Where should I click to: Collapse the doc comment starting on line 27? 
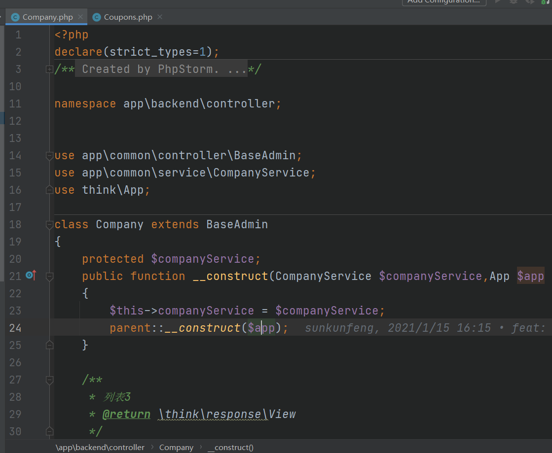pyautogui.click(x=50, y=380)
